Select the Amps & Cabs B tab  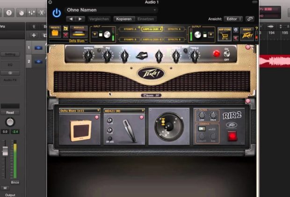152,39
